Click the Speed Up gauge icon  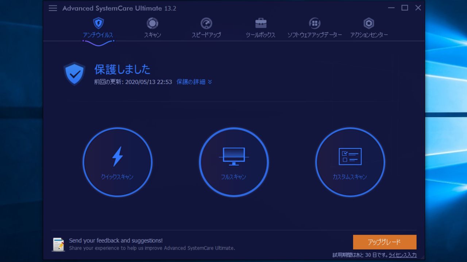point(207,23)
